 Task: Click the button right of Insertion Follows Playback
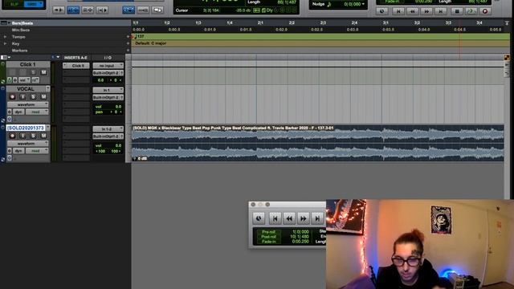(x=143, y=10)
